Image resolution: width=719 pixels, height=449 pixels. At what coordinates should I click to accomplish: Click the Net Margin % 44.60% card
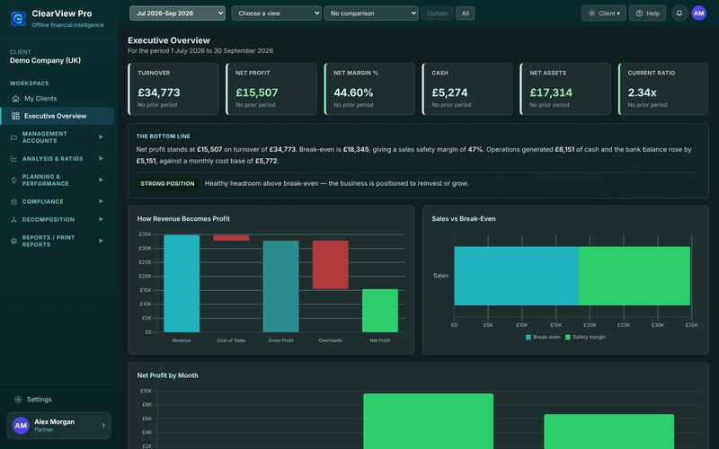click(x=369, y=89)
